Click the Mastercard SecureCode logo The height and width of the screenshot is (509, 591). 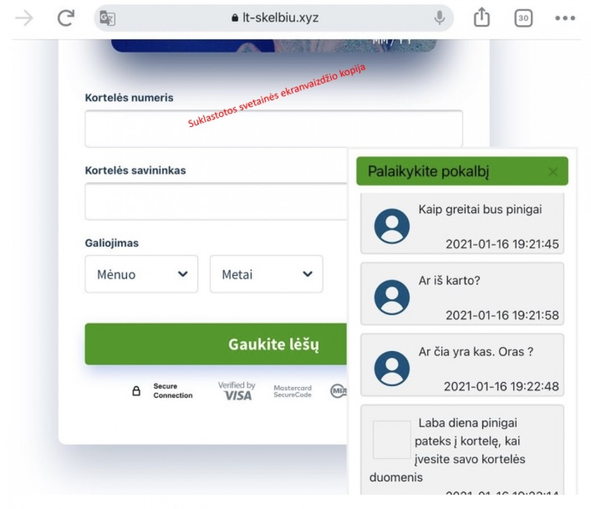tap(293, 391)
